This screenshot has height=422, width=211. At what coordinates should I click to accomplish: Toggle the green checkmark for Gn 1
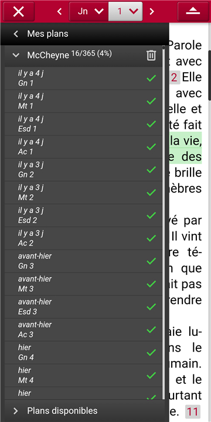[x=151, y=79]
